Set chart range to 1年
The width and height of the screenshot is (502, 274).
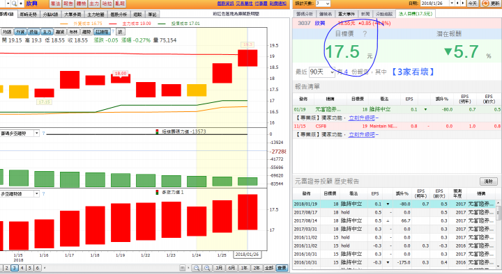(244, 268)
